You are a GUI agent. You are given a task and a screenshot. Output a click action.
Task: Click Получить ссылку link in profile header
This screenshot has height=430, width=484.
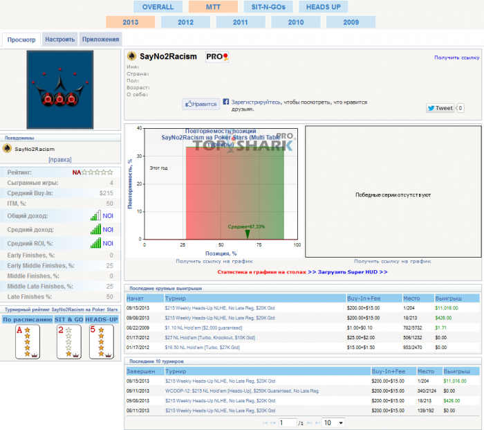(457, 57)
